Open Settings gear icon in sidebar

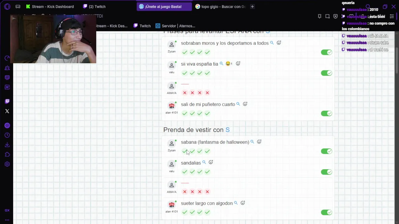[x=7, y=164]
